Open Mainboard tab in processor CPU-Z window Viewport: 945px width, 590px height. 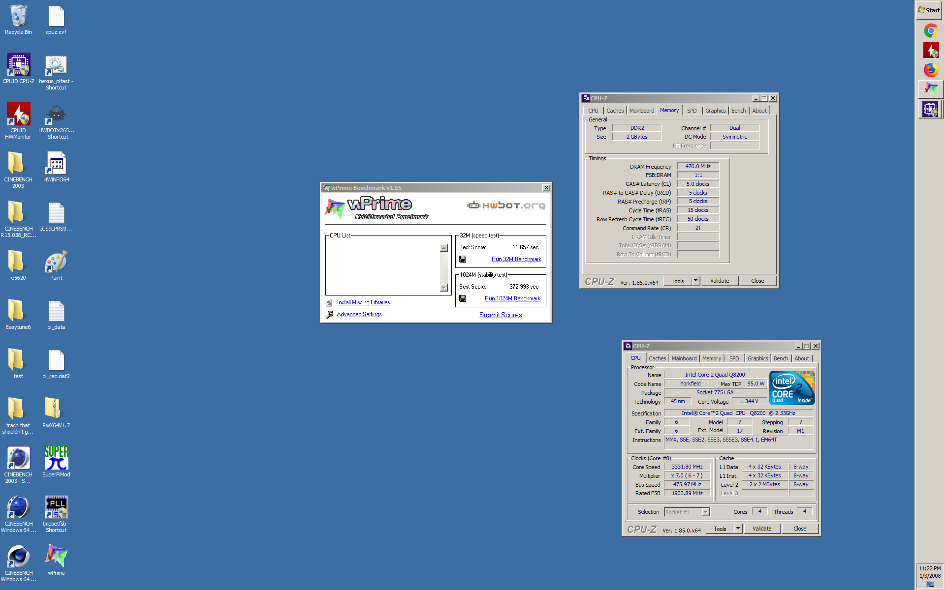coord(684,358)
